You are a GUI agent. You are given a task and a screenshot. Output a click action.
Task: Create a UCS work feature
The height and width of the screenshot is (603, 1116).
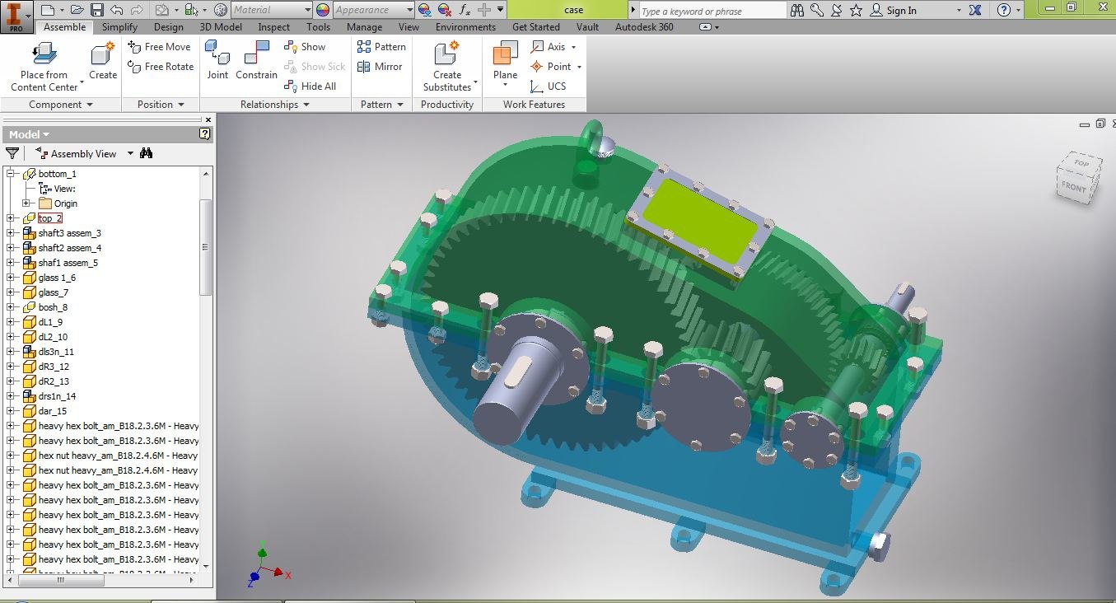pyautogui.click(x=552, y=86)
